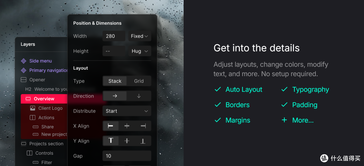Click the Width value field 280
The image size is (364, 166).
114,36
